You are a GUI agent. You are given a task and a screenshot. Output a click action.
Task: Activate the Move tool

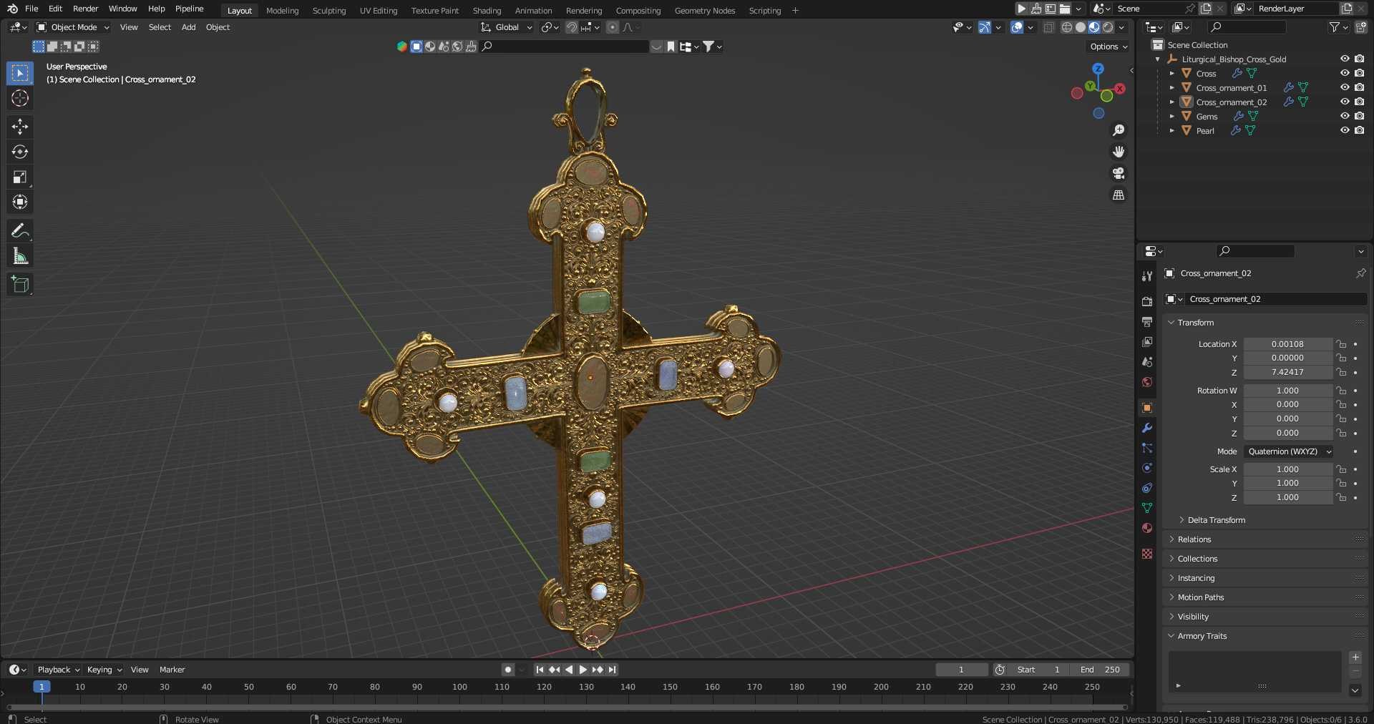(x=20, y=127)
